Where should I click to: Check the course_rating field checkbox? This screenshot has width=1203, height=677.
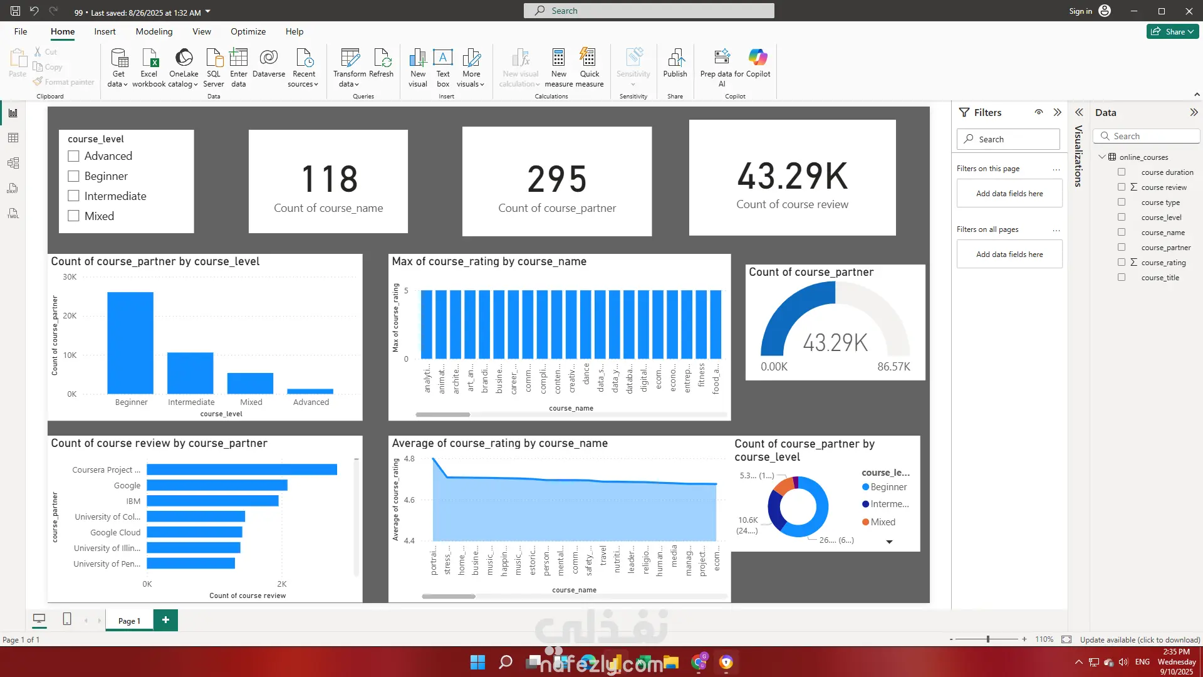click(x=1122, y=263)
